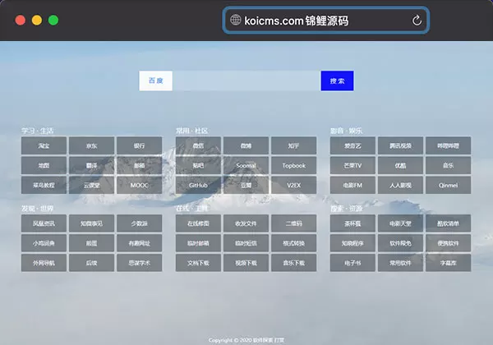This screenshot has height=345, width=493.
Task: Reload the page with the refresh icon
Action: [x=417, y=20]
